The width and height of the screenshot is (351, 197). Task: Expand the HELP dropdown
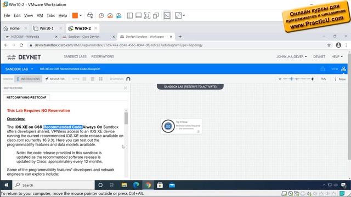pos(337,57)
